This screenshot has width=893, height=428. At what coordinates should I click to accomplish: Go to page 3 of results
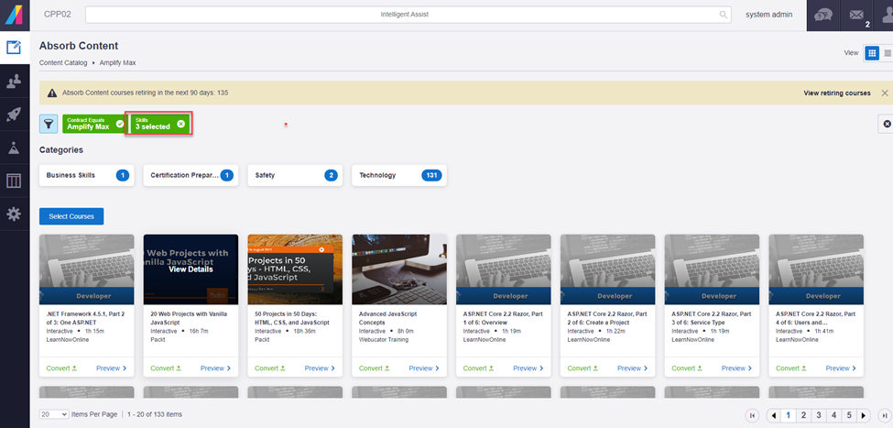[819, 415]
